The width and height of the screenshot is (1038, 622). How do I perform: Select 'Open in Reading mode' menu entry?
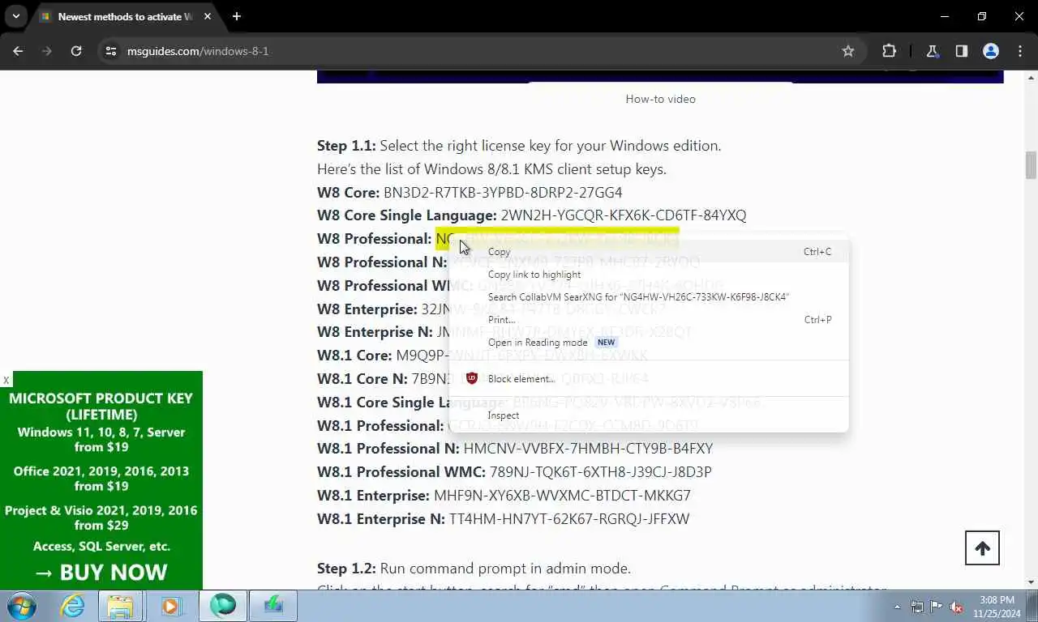(648, 343)
